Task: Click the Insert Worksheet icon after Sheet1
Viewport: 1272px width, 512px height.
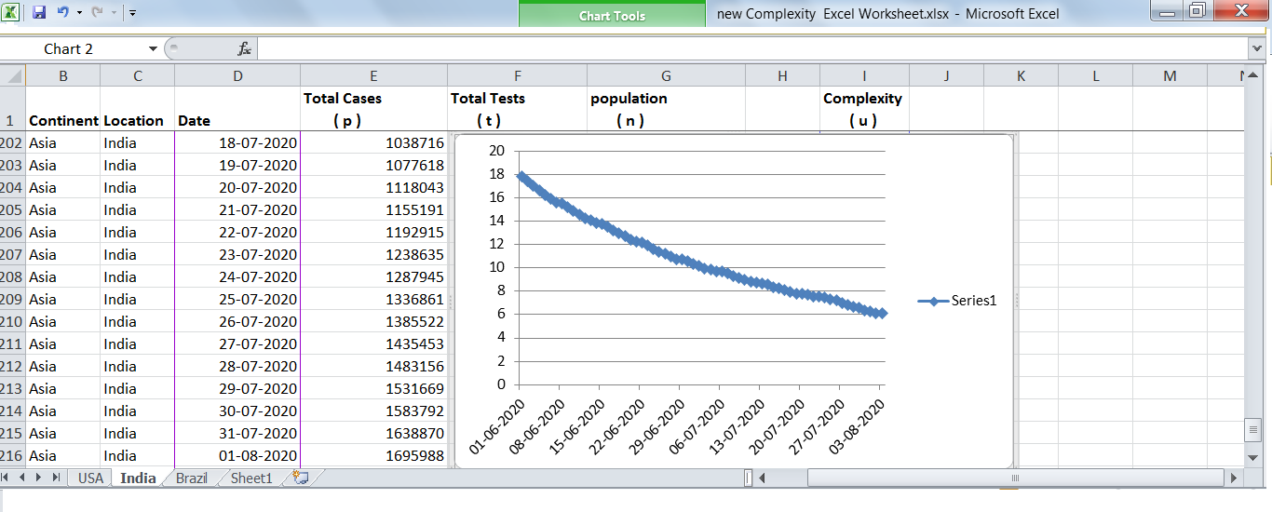Action: point(300,478)
